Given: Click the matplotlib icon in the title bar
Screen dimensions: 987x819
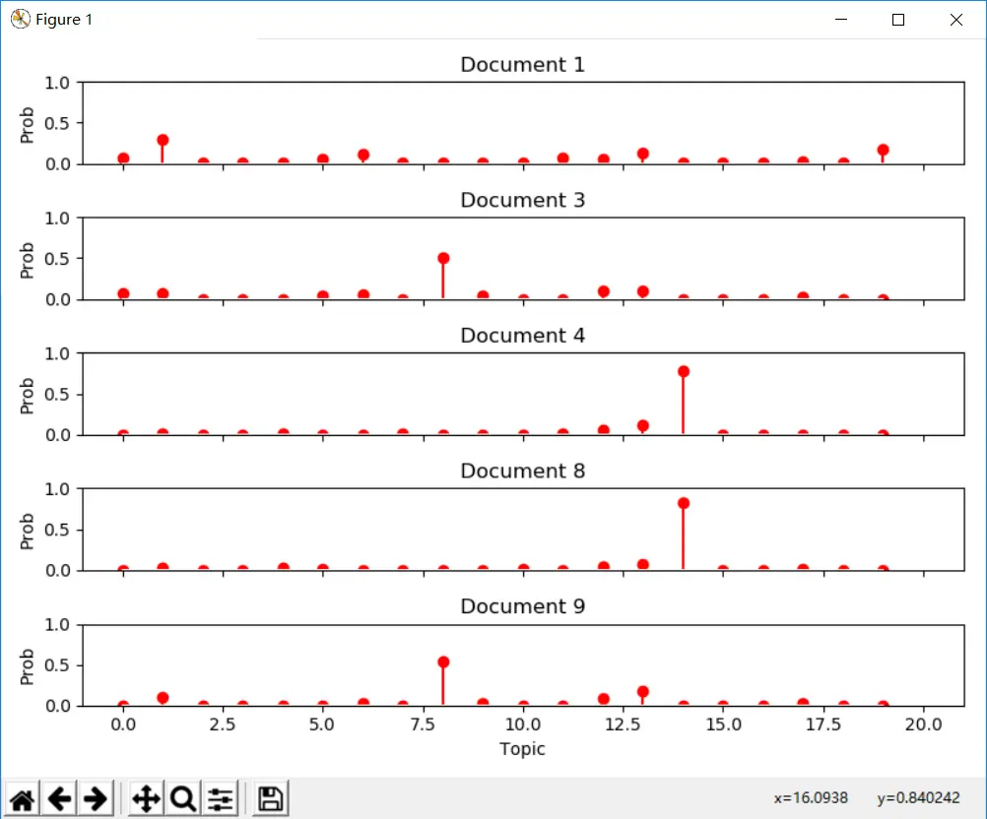Looking at the screenshot, I should (x=20, y=19).
